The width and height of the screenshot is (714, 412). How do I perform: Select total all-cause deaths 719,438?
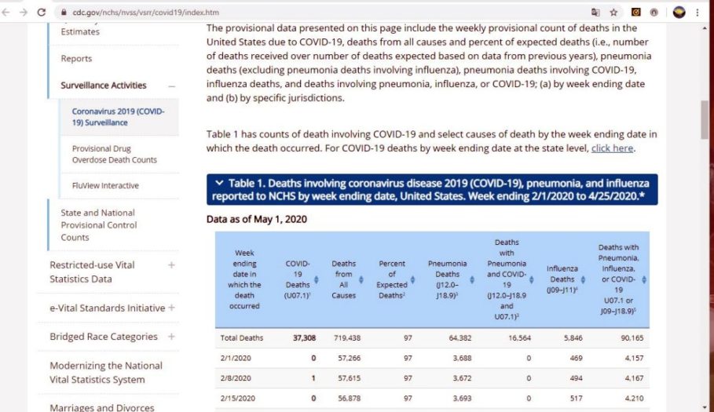pyautogui.click(x=347, y=338)
